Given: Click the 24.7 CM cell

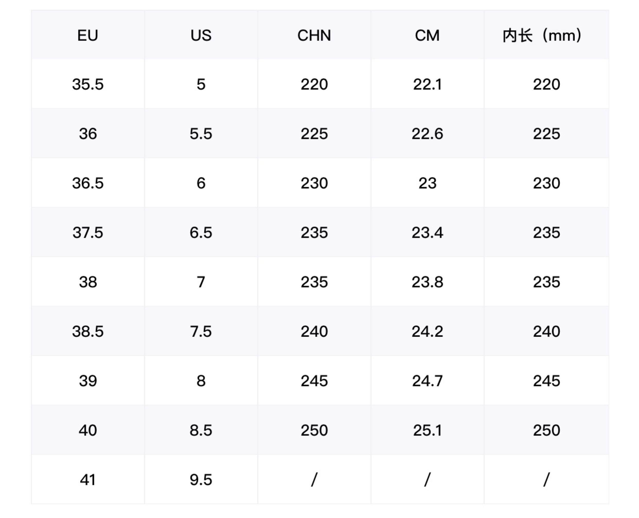Looking at the screenshot, I should pyautogui.click(x=427, y=381).
